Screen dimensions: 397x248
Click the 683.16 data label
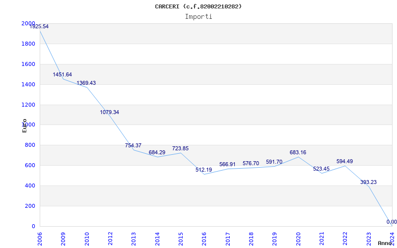(298, 153)
